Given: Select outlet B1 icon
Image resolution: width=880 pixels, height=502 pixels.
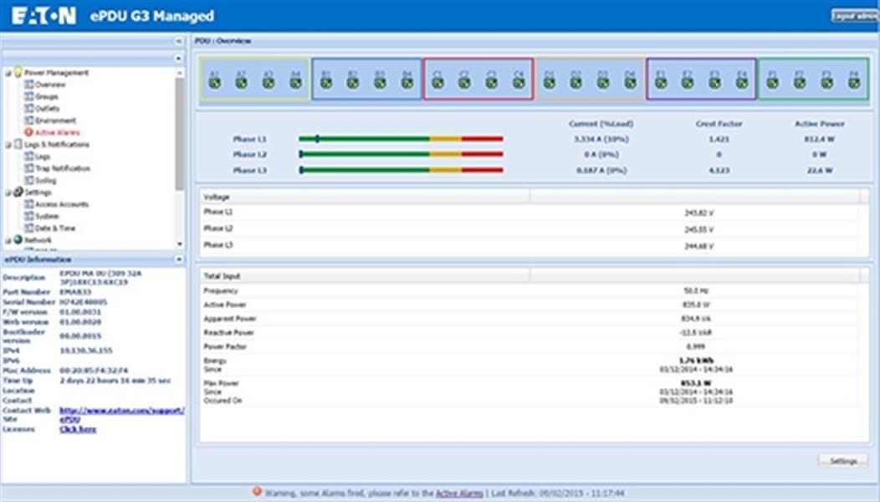Looking at the screenshot, I should click(x=326, y=83).
